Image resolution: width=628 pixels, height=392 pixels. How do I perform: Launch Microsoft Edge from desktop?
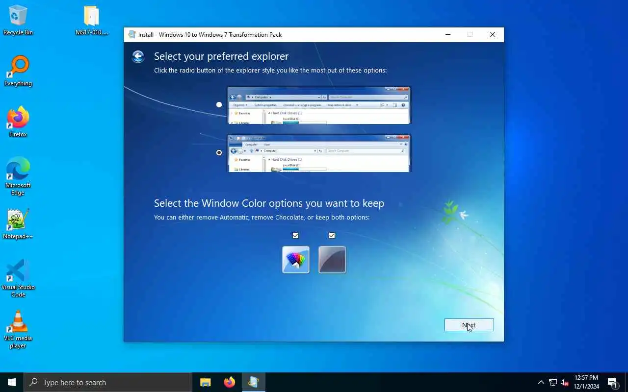(x=18, y=176)
